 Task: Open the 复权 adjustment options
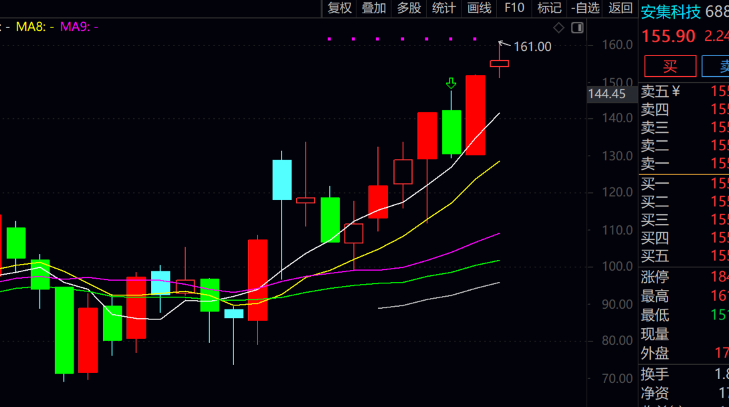coord(339,8)
